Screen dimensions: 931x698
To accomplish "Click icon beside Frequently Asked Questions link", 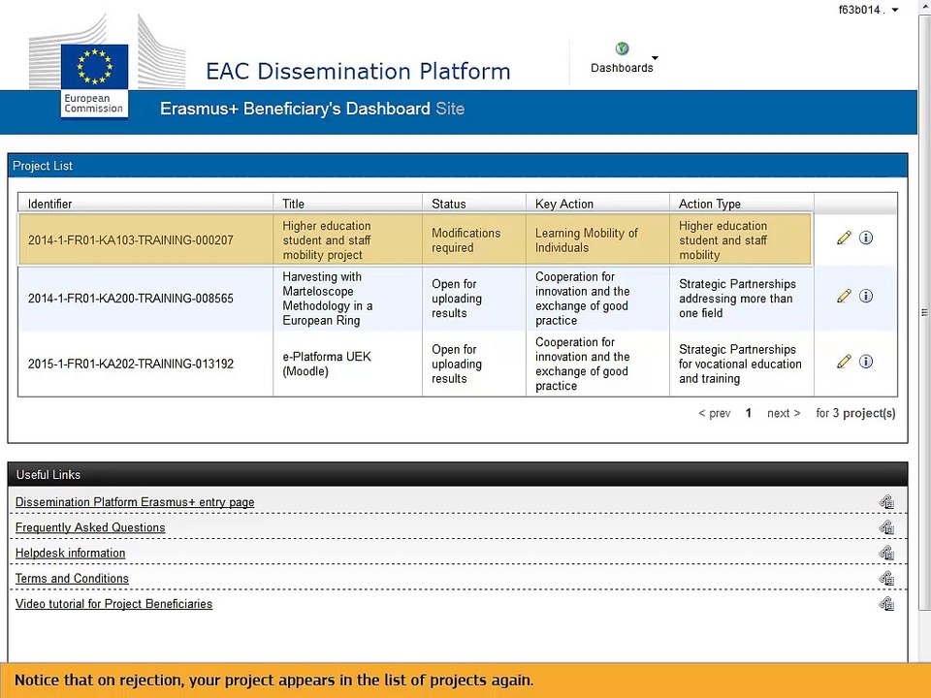I will 886,527.
